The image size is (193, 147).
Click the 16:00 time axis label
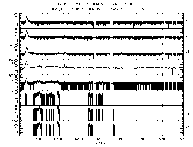click(99, 139)
